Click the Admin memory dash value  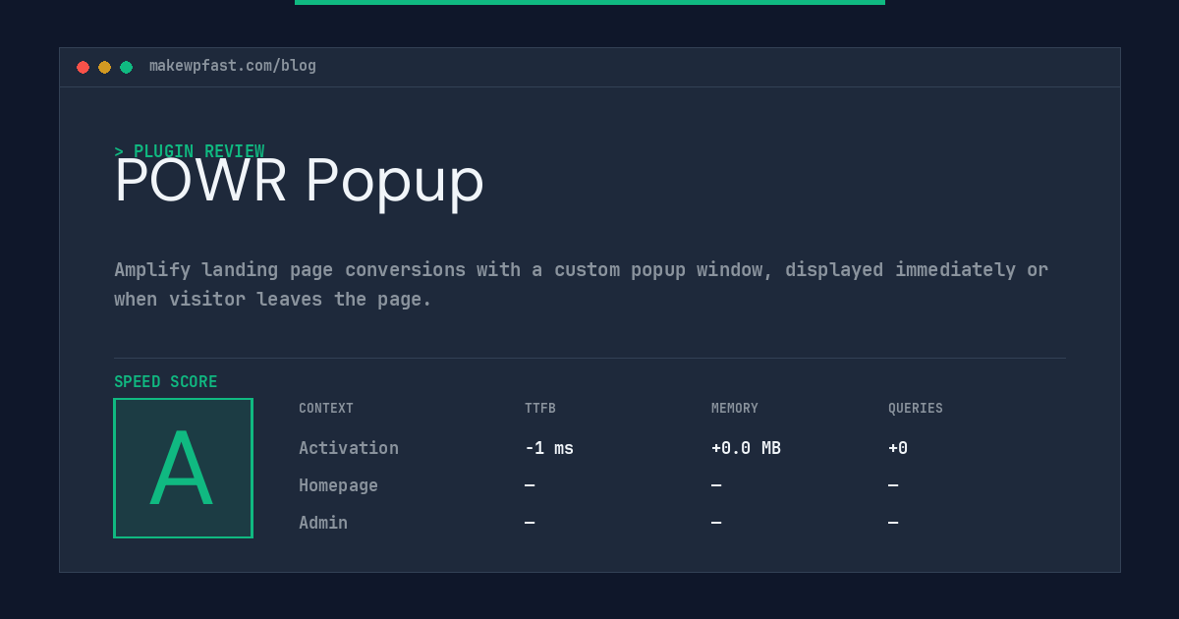point(716,523)
